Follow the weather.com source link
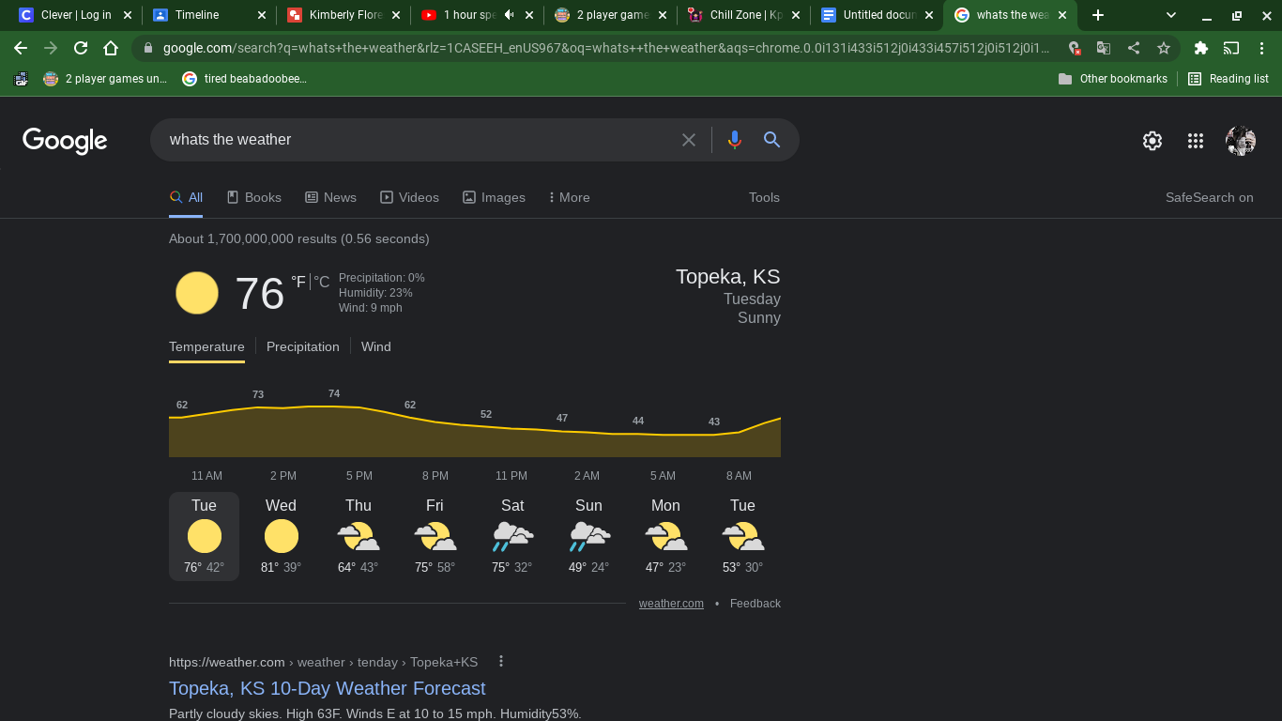 pos(671,604)
